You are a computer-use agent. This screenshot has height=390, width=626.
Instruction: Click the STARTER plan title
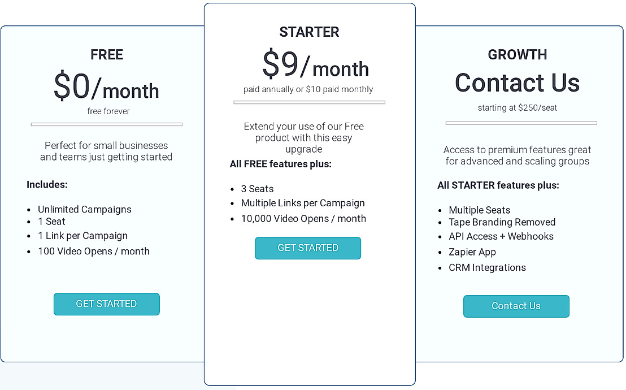pos(309,32)
